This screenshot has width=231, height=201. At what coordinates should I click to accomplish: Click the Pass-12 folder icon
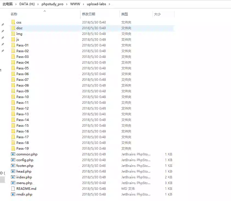coord(13,108)
